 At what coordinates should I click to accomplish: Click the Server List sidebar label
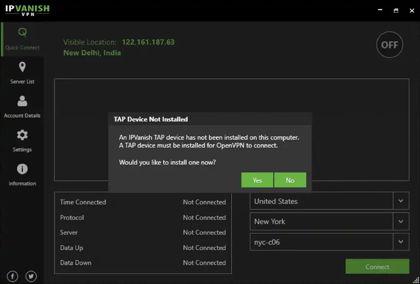tap(22, 82)
